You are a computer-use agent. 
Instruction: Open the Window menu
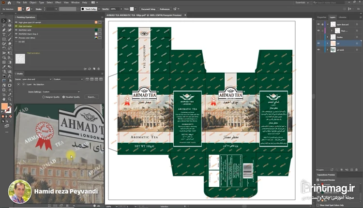tap(75, 2)
